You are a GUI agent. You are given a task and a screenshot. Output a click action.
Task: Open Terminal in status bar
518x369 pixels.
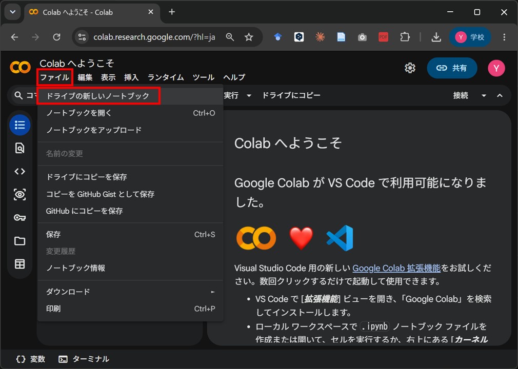(84, 359)
